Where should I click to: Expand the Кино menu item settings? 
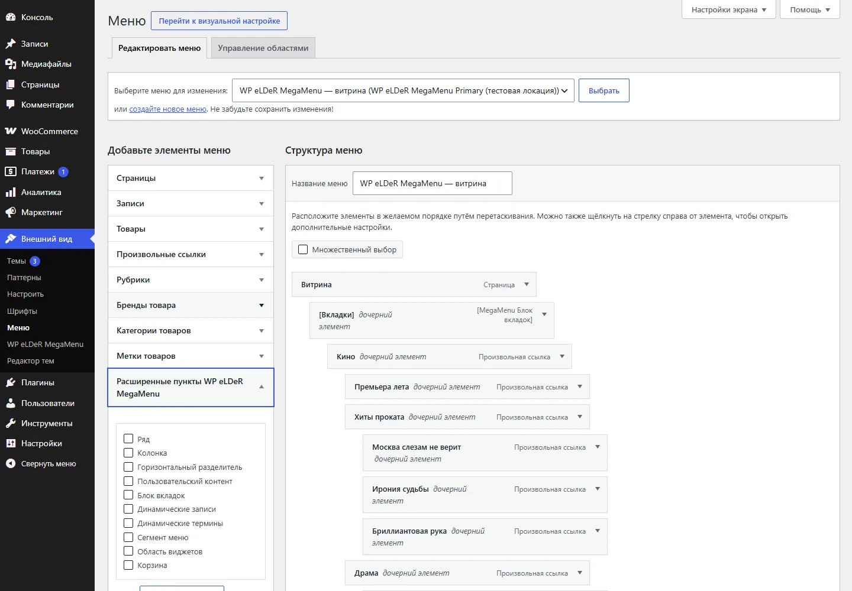[562, 356]
